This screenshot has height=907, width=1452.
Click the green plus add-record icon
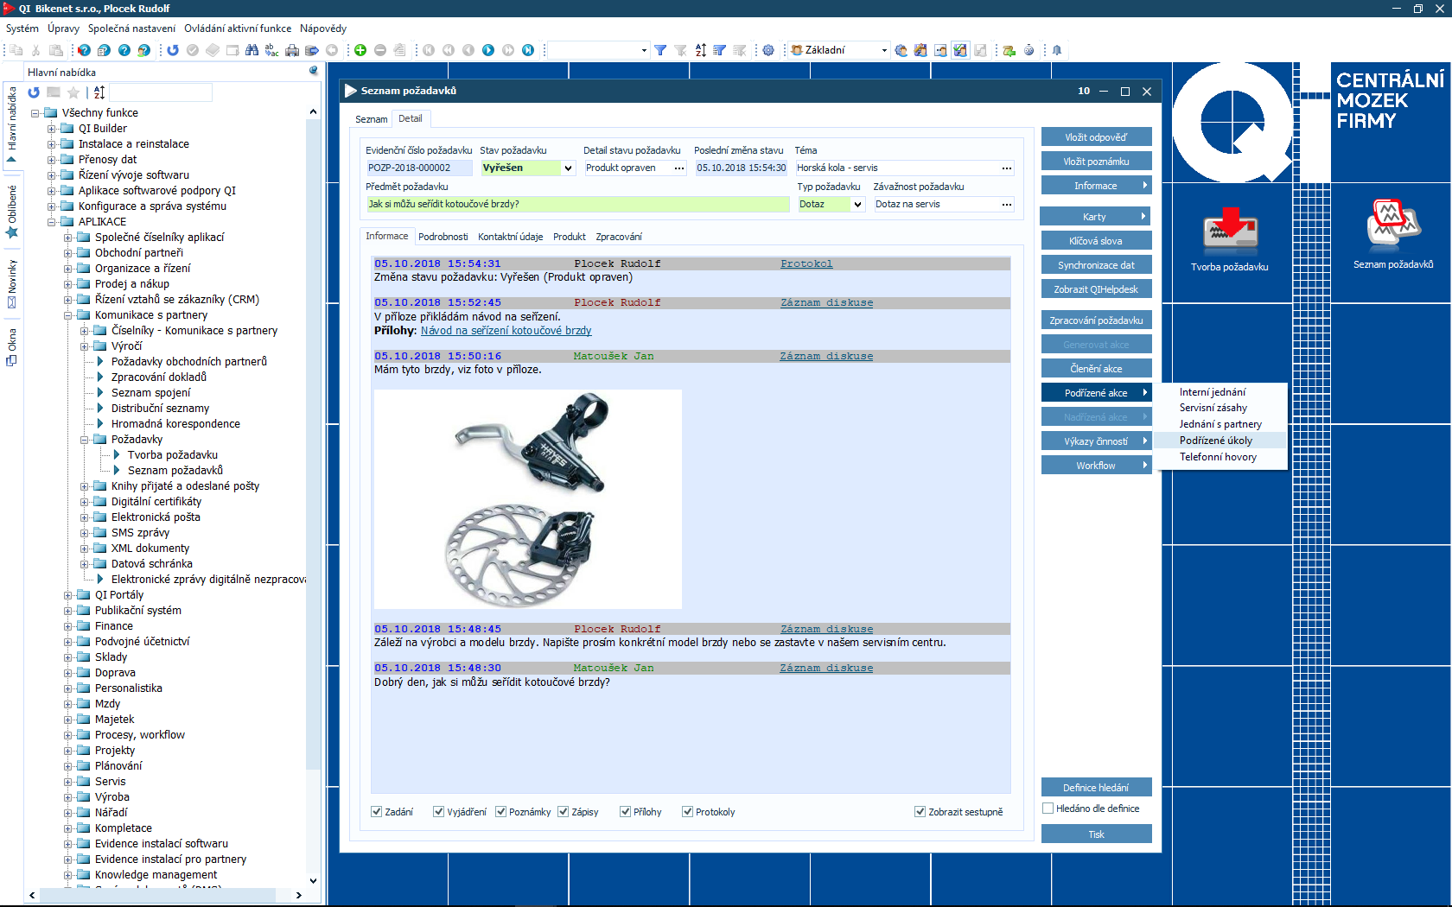360,50
